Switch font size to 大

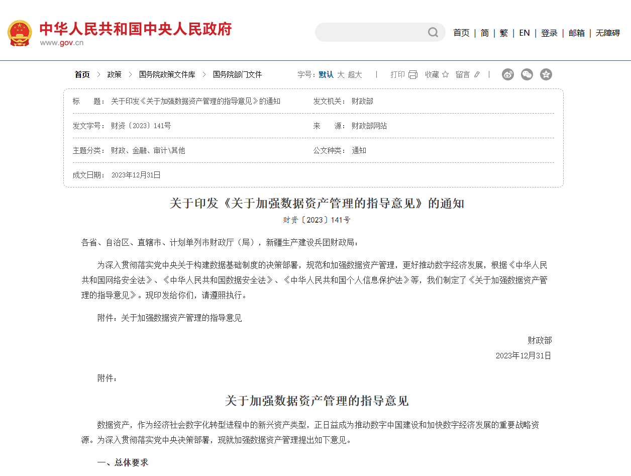pyautogui.click(x=340, y=74)
